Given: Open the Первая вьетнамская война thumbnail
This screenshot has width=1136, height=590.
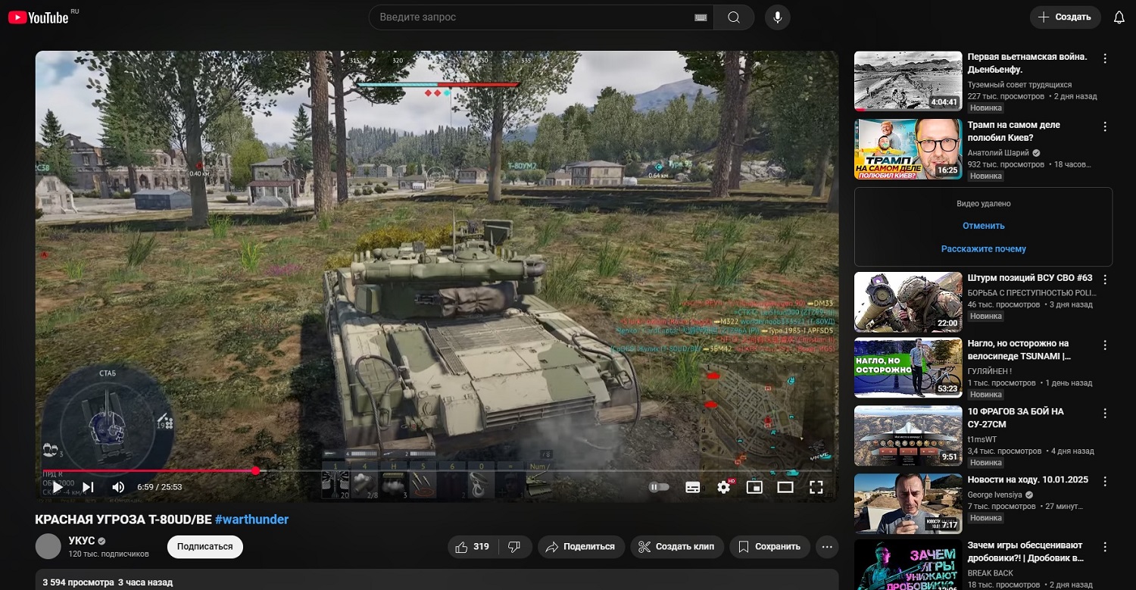Looking at the screenshot, I should [x=908, y=81].
